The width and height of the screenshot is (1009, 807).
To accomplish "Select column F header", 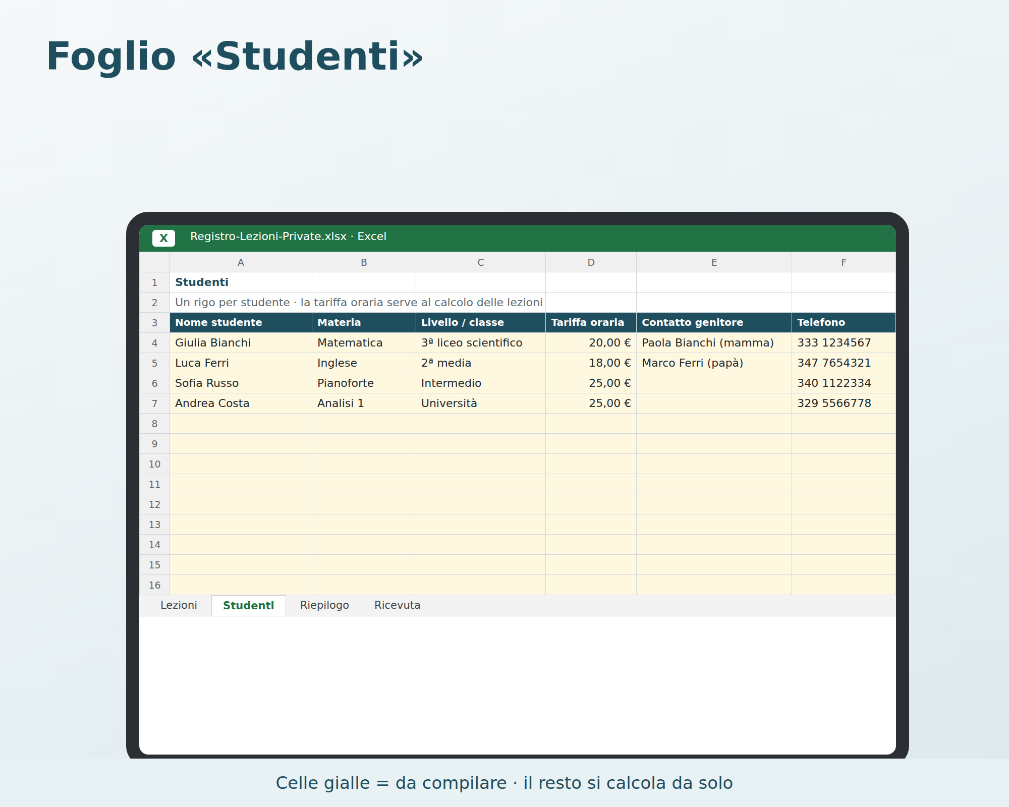I will click(x=844, y=262).
